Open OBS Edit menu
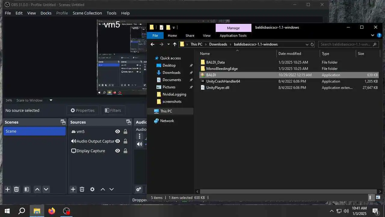The image size is (385, 217). point(19,13)
